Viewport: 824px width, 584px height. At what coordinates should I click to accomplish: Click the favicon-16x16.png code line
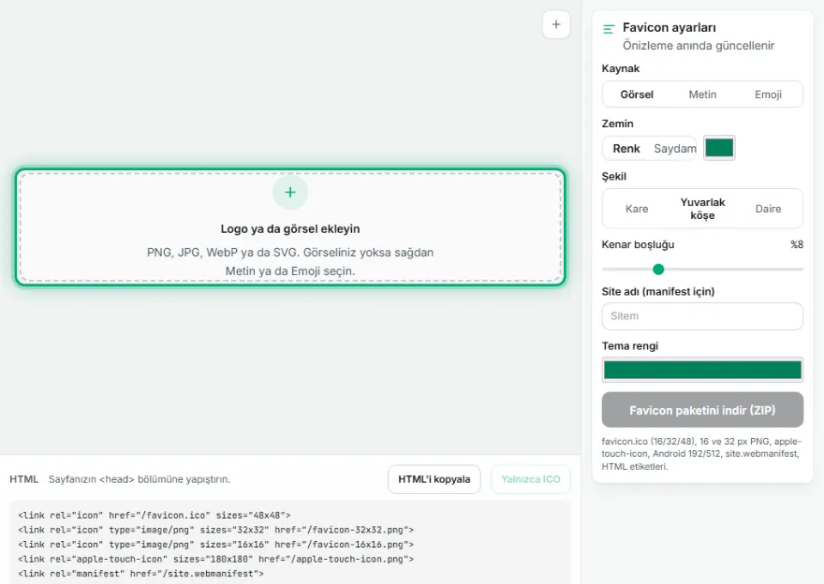[215, 545]
